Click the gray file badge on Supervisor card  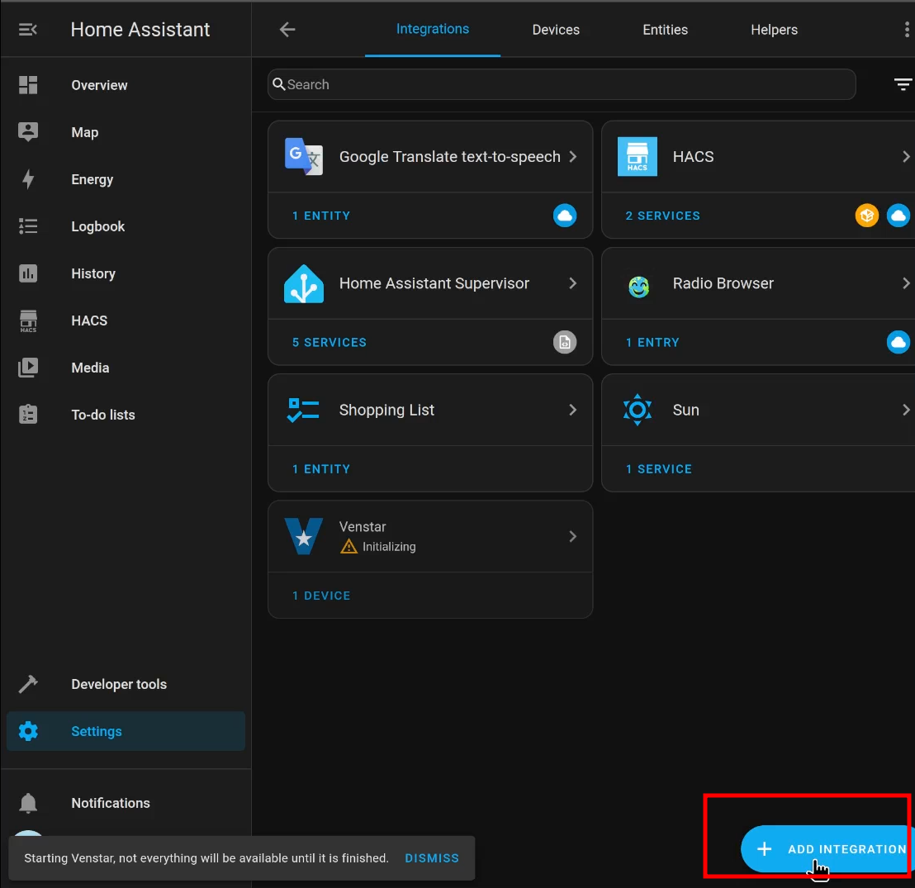[564, 342]
